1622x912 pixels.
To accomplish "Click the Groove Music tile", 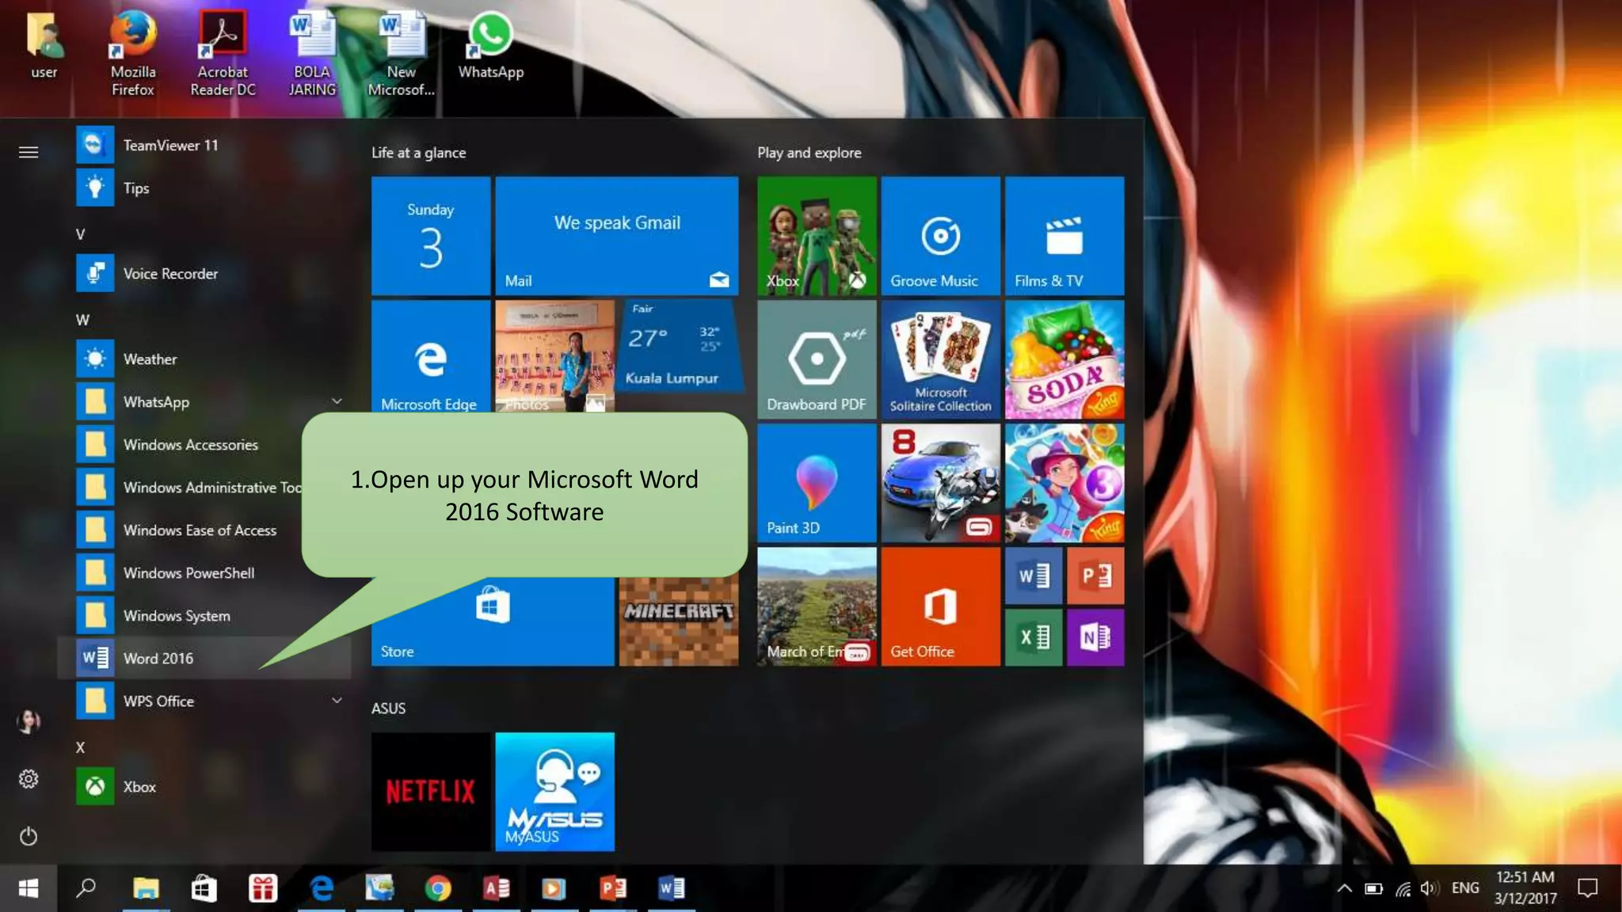I will (x=940, y=236).
